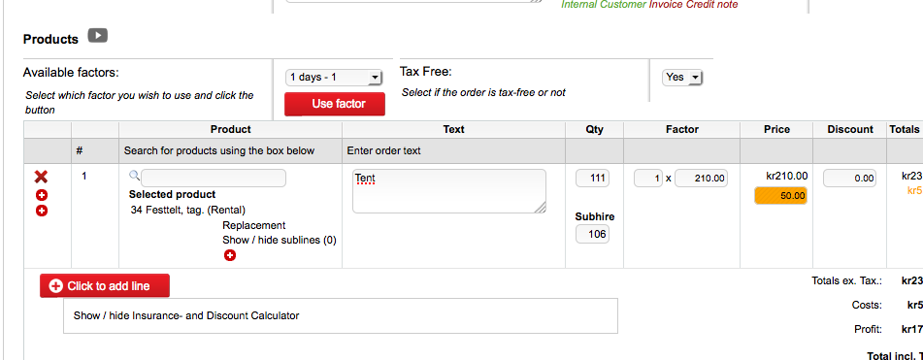The image size is (923, 360).
Task: Play the Products help video icon
Action: 98,36
